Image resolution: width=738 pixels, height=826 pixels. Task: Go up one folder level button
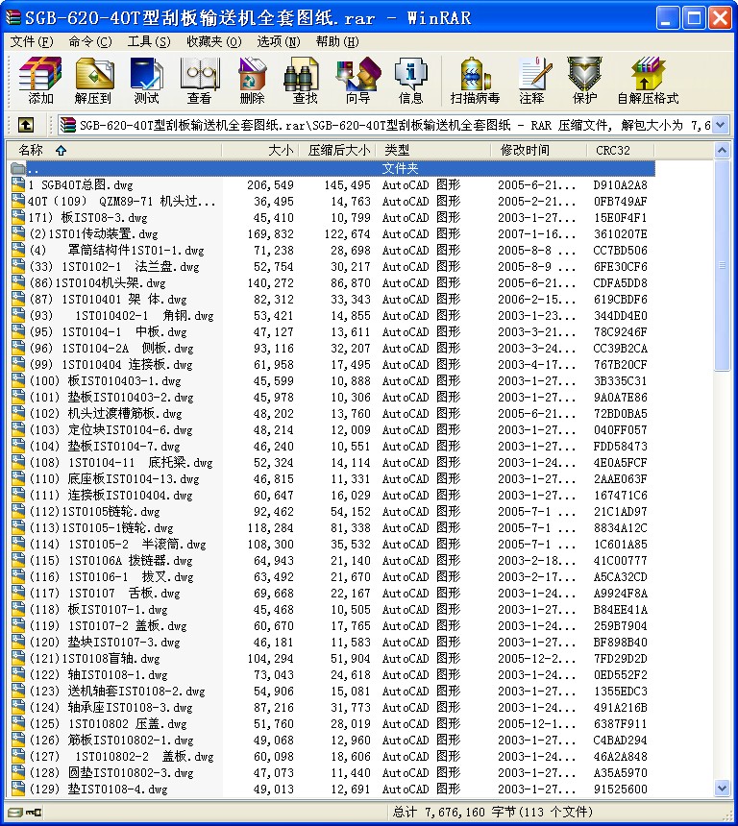tap(26, 125)
